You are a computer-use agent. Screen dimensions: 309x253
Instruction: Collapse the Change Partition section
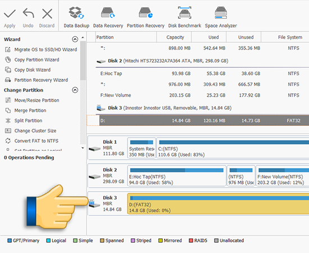[x=75, y=90]
